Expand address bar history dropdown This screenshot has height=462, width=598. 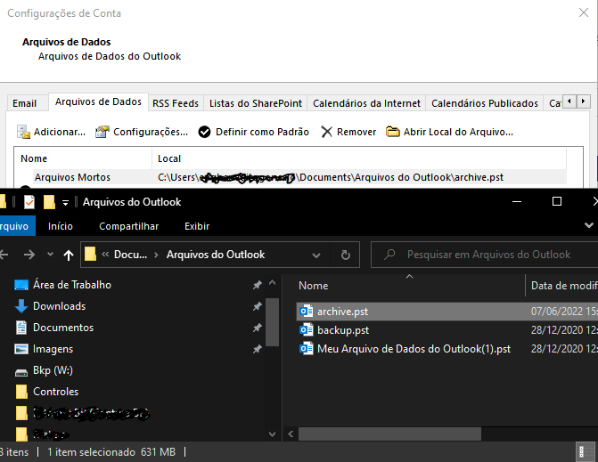pyautogui.click(x=316, y=255)
